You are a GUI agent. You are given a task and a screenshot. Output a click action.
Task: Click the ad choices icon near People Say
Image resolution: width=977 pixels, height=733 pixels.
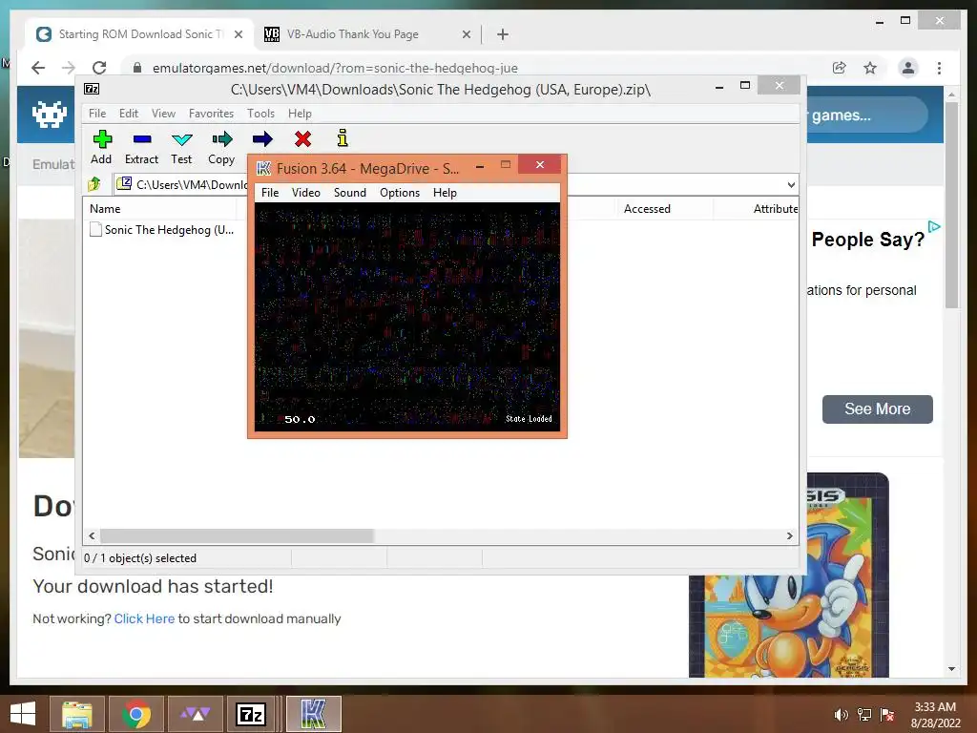pyautogui.click(x=933, y=227)
